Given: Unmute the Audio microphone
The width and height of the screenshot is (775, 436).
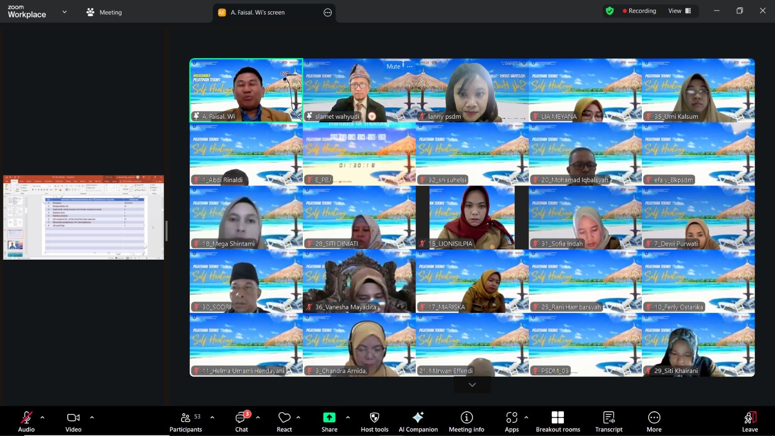Looking at the screenshot, I should [x=26, y=421].
